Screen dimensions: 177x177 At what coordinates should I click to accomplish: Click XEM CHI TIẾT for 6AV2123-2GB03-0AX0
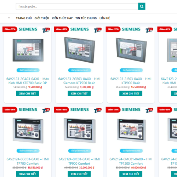coord(79,93)
